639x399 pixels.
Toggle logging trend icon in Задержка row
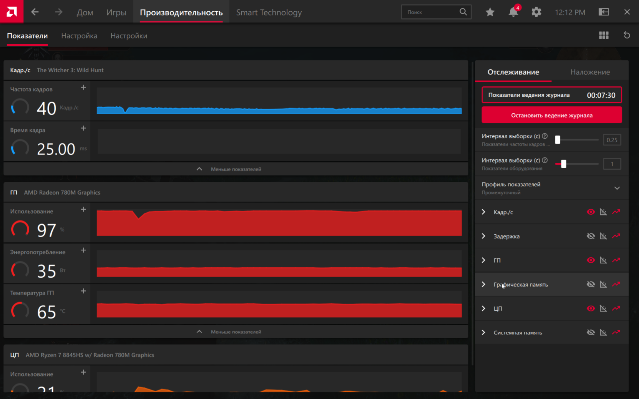click(616, 236)
